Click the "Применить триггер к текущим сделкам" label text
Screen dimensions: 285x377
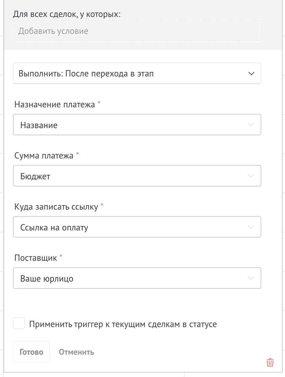[123, 324]
